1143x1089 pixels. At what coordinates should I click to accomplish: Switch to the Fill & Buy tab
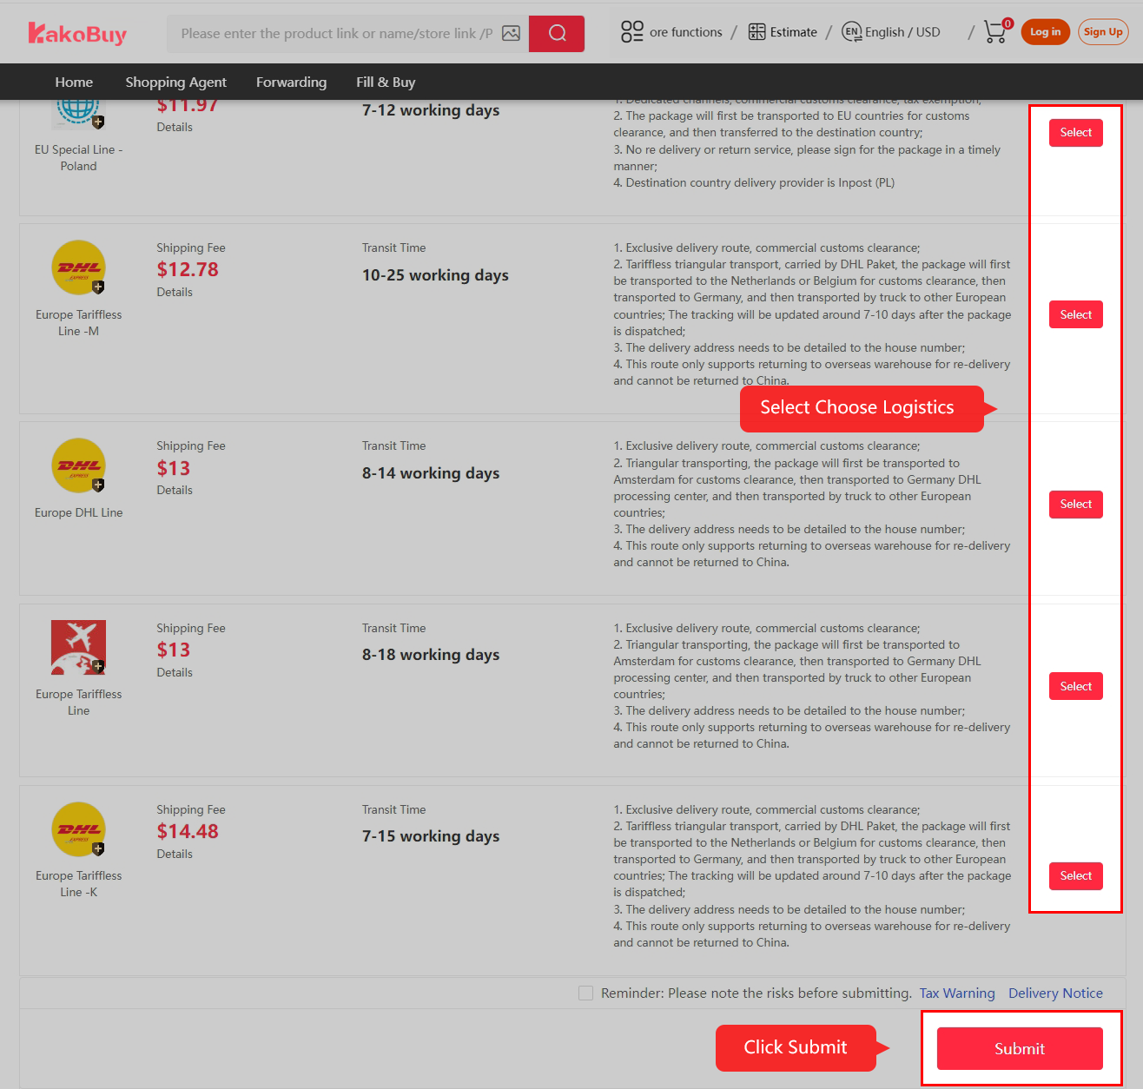coord(385,82)
